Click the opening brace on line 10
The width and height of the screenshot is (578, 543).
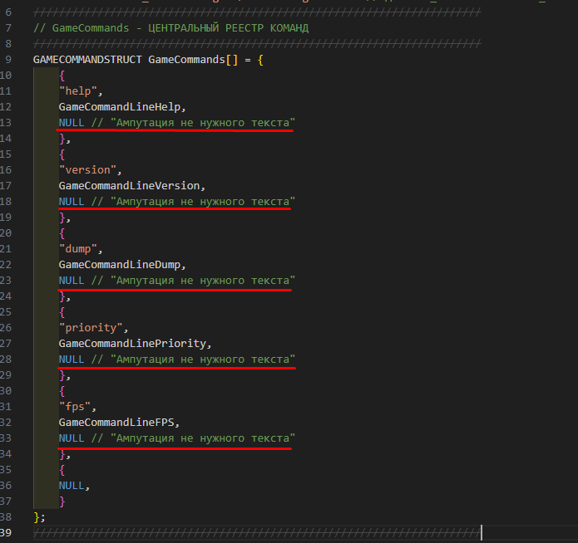pyautogui.click(x=62, y=76)
